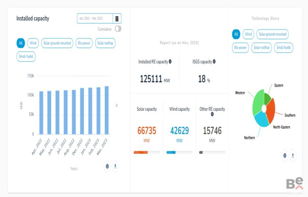Click Solar ground-mounted in Installed capacity
Viewport: 308px width, 197px height.
click(57, 43)
